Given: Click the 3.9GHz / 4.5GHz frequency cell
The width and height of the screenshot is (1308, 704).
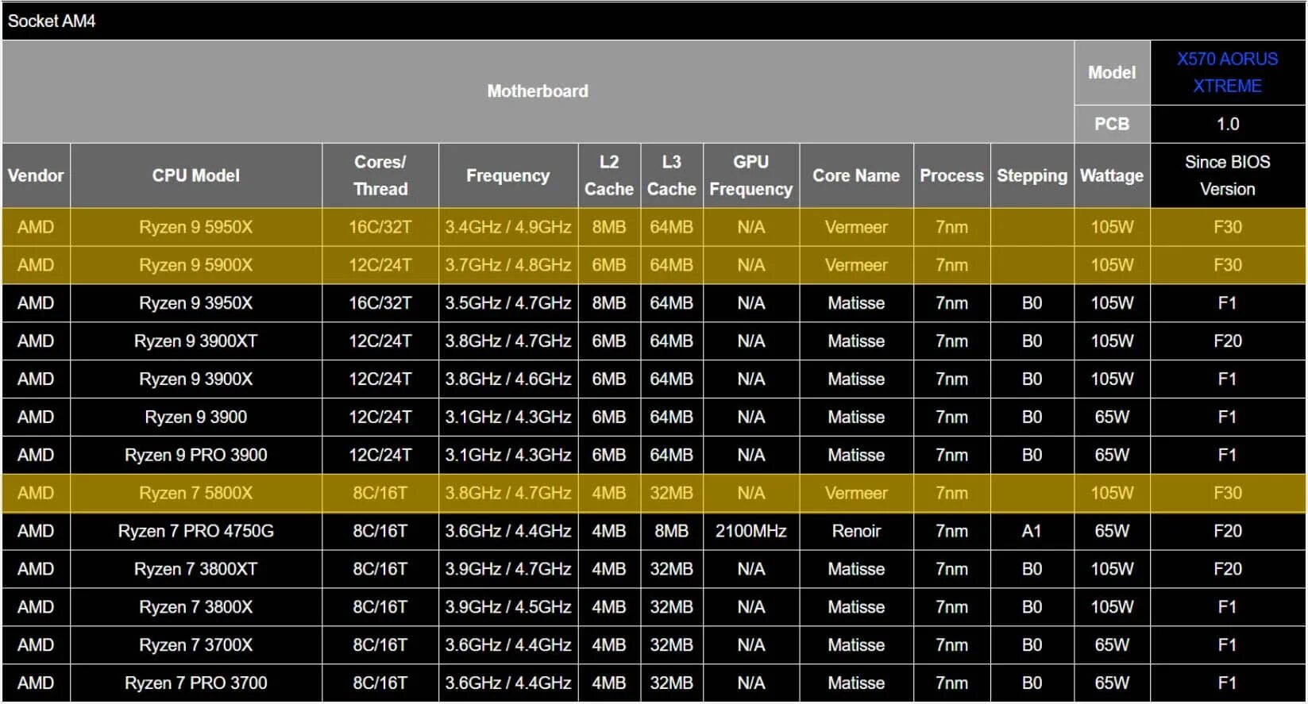Looking at the screenshot, I should click(508, 607).
